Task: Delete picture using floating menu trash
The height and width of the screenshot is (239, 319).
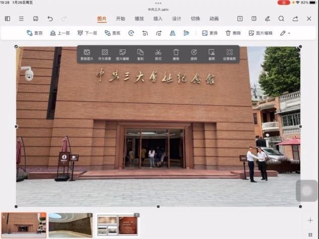Action: pos(176,54)
